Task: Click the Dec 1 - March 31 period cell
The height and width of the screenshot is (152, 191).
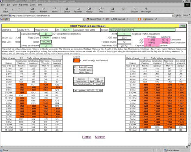Action: coord(96,84)
